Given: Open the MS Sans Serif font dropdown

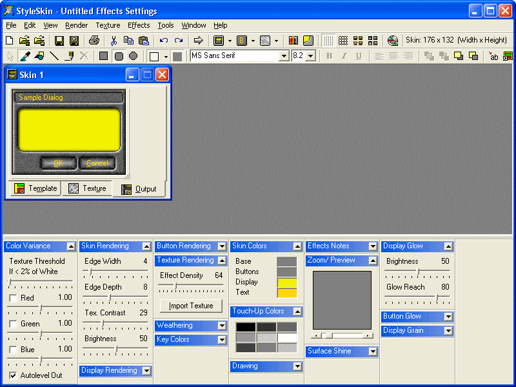Looking at the screenshot, I should (x=284, y=56).
